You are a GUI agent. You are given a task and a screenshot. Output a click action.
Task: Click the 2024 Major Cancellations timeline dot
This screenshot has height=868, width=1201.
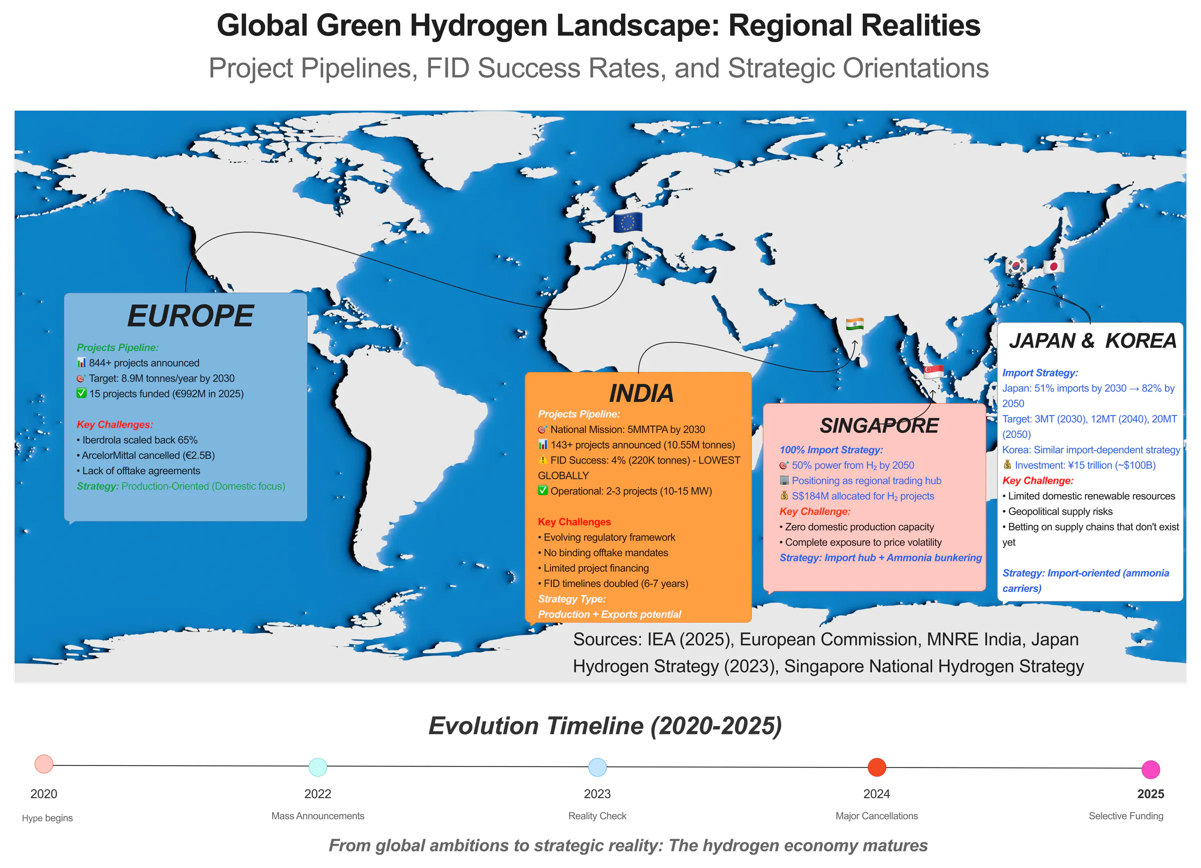pyautogui.click(x=876, y=767)
